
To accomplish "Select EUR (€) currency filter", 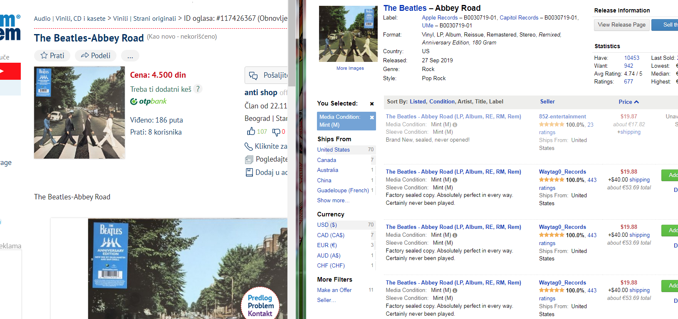I will [x=327, y=245].
